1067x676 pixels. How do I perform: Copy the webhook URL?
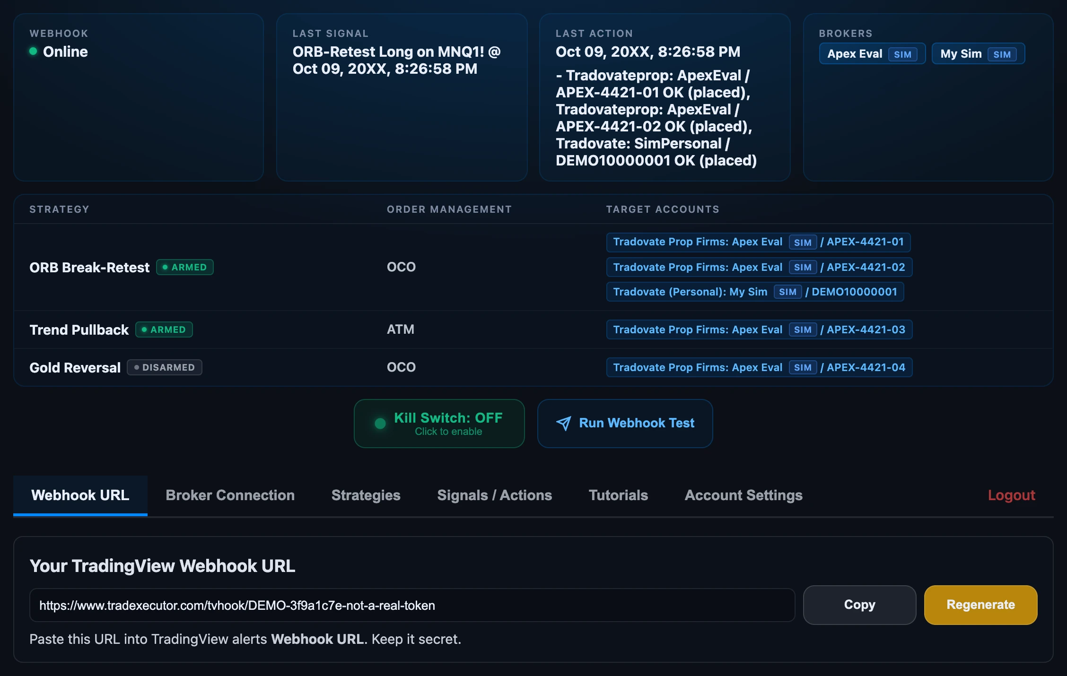pyautogui.click(x=859, y=605)
